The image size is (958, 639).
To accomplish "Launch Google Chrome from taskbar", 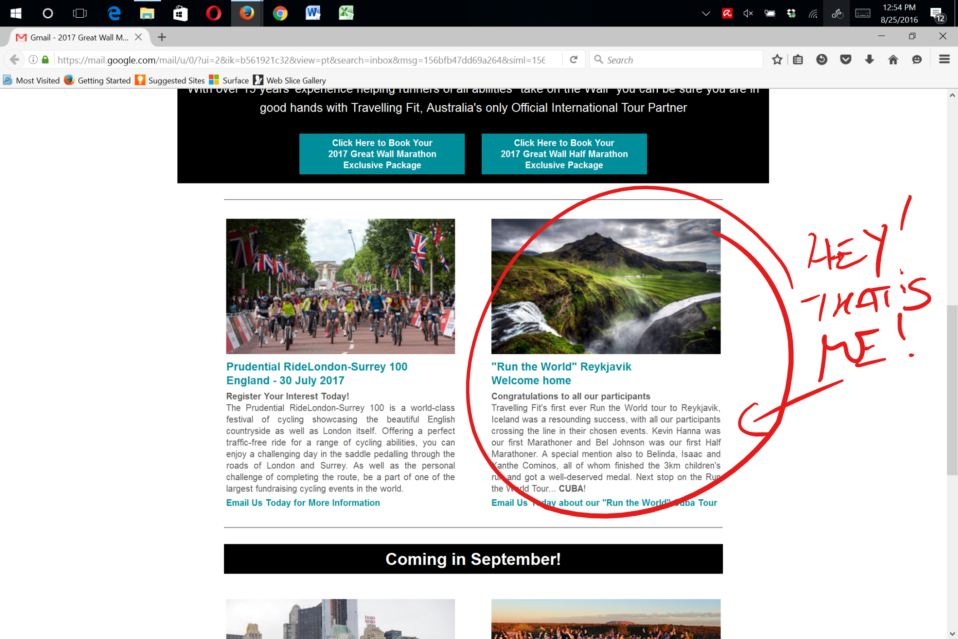I will [280, 13].
